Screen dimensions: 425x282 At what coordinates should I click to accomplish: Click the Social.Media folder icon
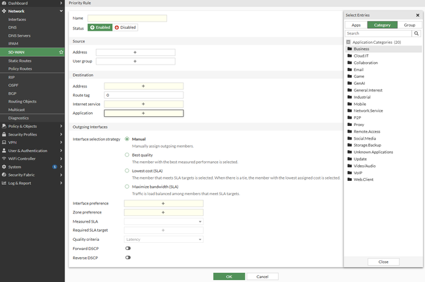[x=350, y=138]
